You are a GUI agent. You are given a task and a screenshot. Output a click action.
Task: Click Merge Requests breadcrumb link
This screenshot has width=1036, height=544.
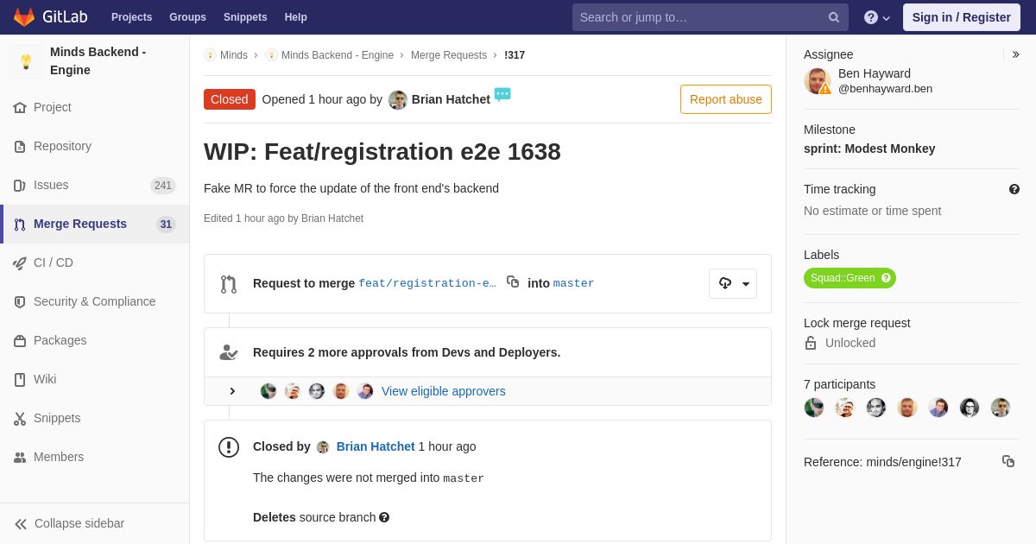[x=449, y=55]
